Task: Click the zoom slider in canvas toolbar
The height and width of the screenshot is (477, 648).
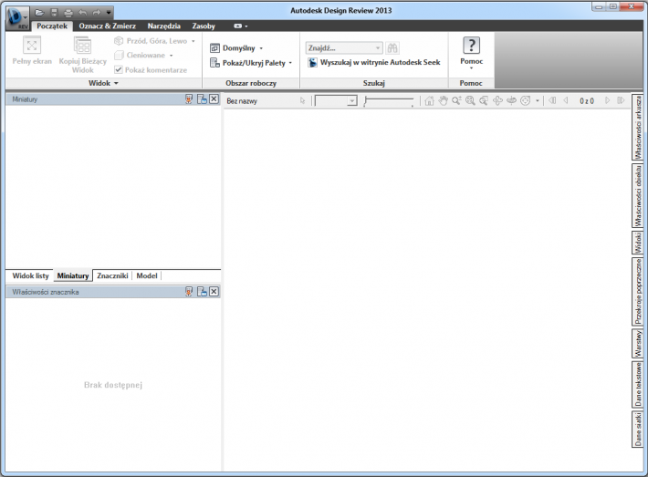Action: tap(389, 100)
